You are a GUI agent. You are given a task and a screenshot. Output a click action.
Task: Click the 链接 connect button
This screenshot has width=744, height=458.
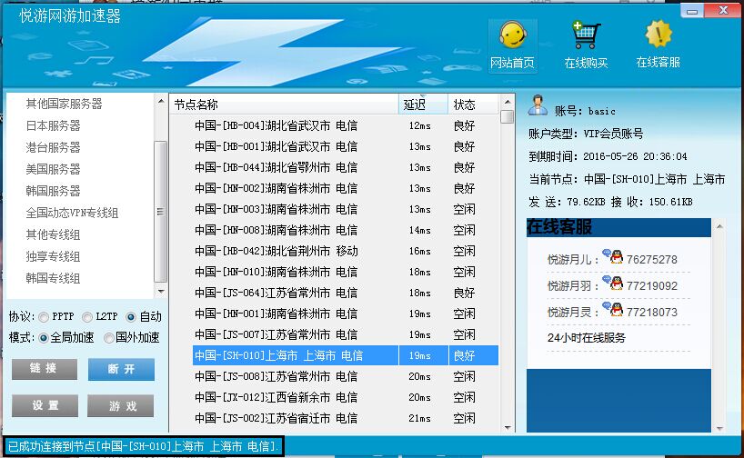(x=45, y=369)
